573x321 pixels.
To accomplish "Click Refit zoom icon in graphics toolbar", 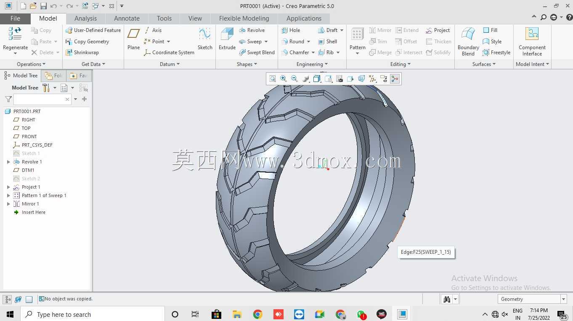I will [273, 79].
